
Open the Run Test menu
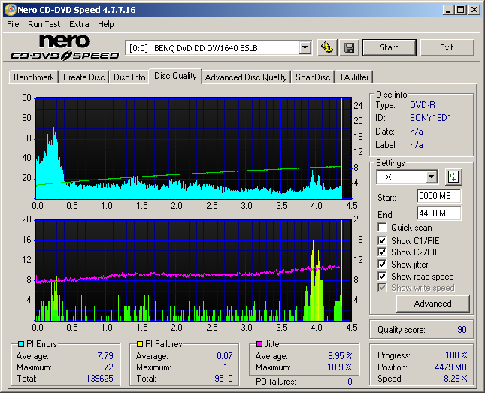(x=44, y=24)
